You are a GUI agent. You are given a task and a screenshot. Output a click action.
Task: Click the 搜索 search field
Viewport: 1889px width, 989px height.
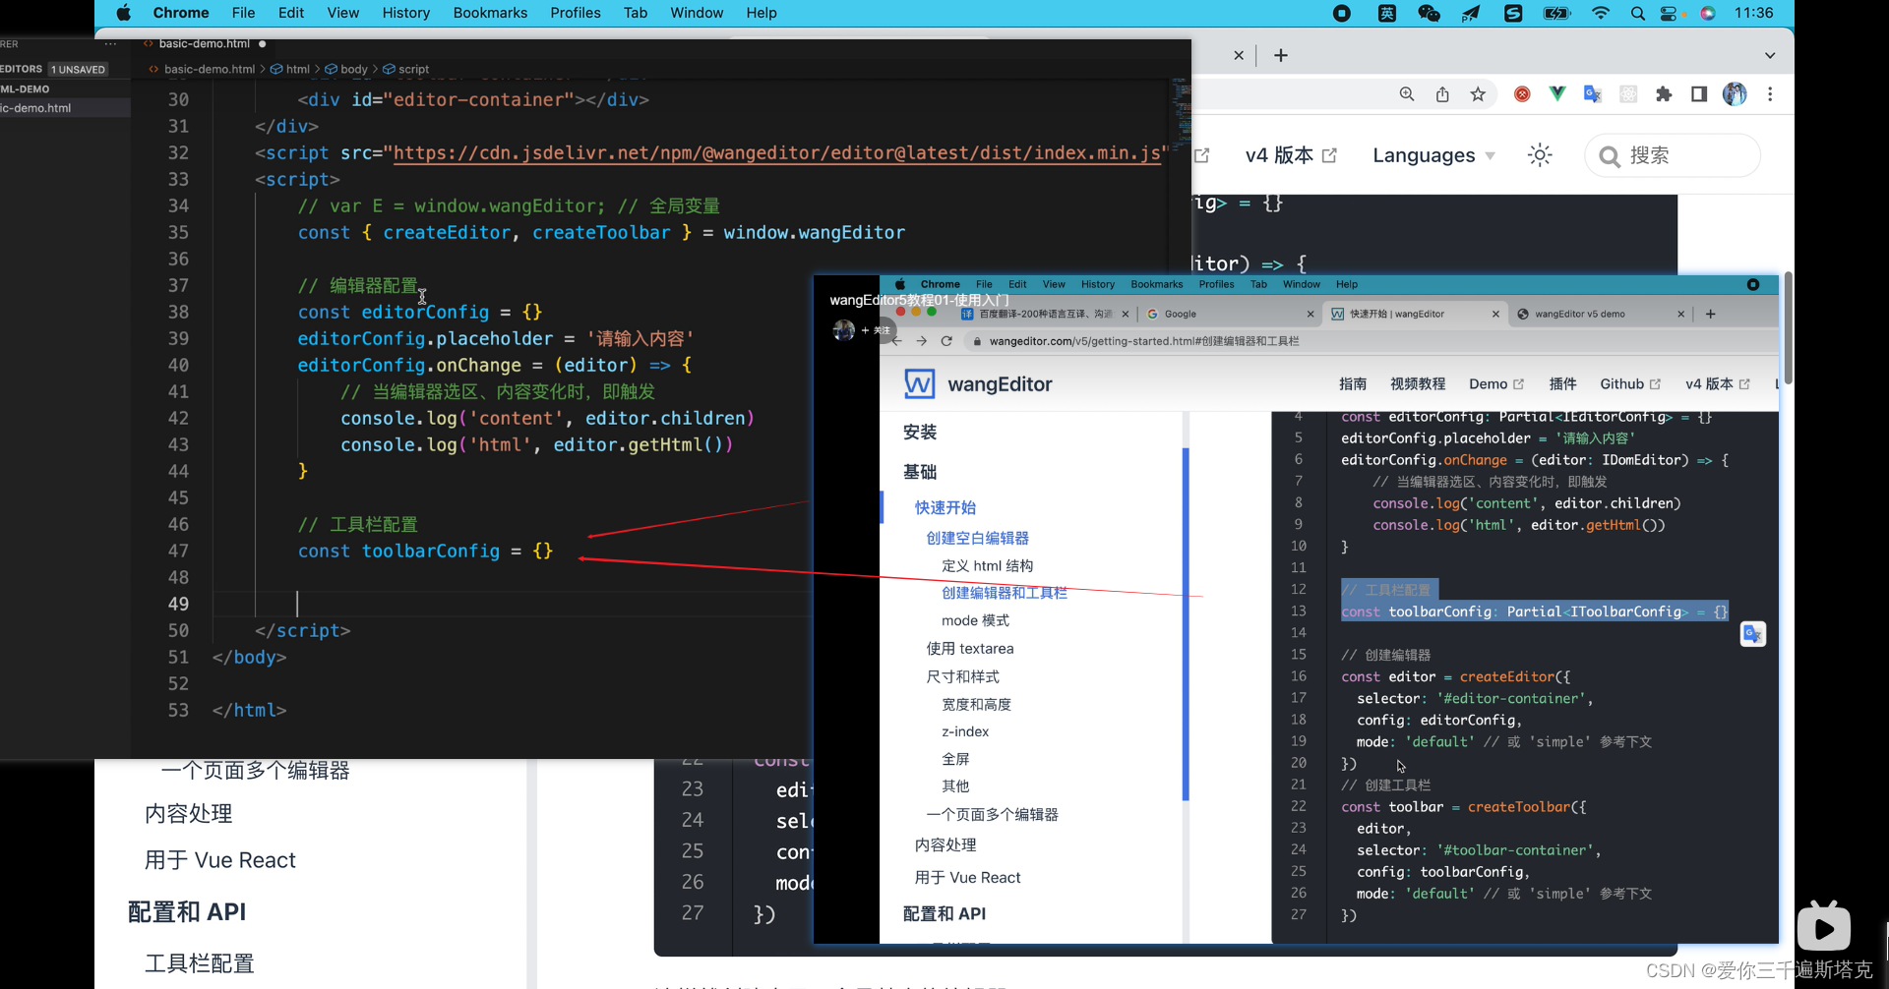click(x=1673, y=154)
